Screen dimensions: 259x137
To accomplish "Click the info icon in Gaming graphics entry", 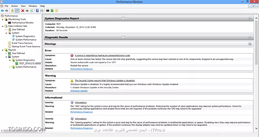I will [x=72, y=119].
